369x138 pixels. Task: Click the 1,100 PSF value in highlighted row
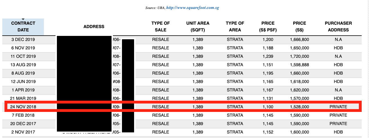(x=268, y=107)
